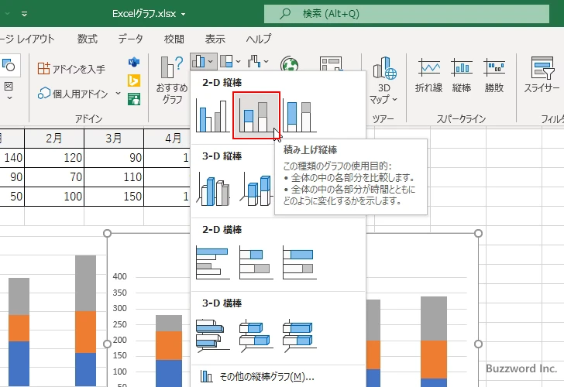Click the maps chart globe icon
The height and width of the screenshot is (387, 564).
pos(290,65)
